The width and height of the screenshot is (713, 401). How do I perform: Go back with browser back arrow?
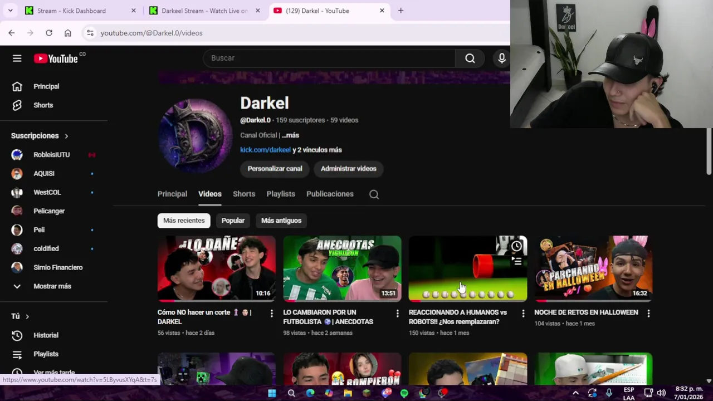point(12,33)
